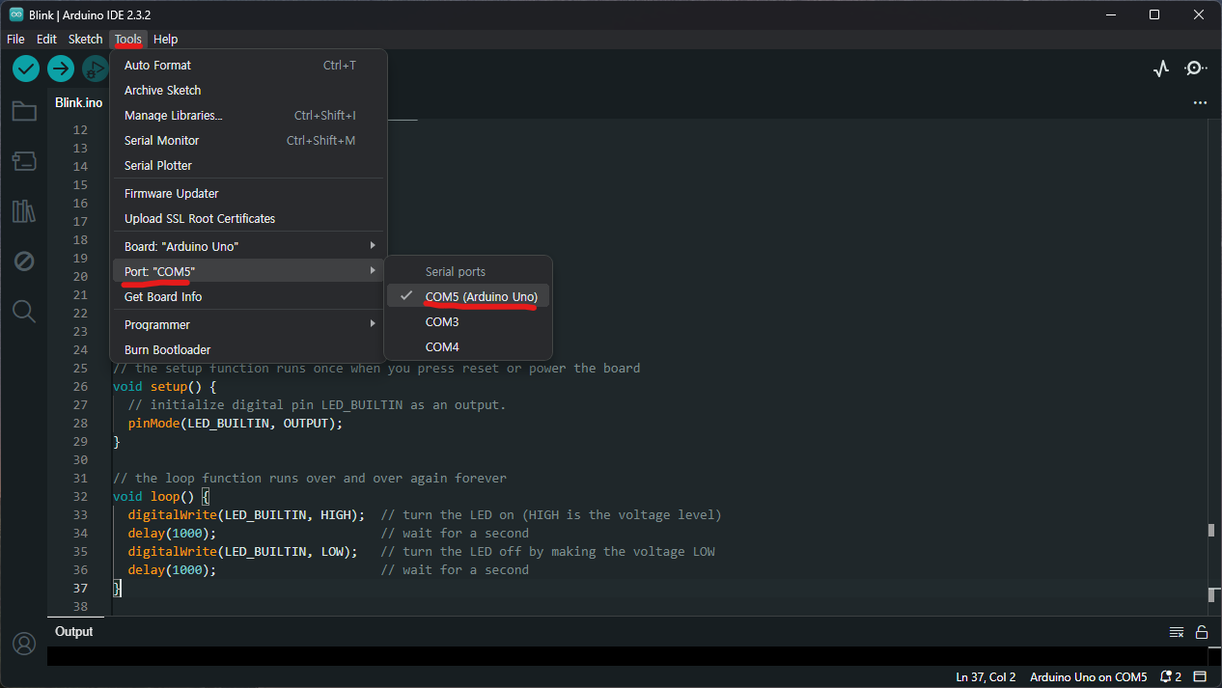Open the Search sidebar icon
Viewport: 1222px width, 688px height.
point(24,311)
